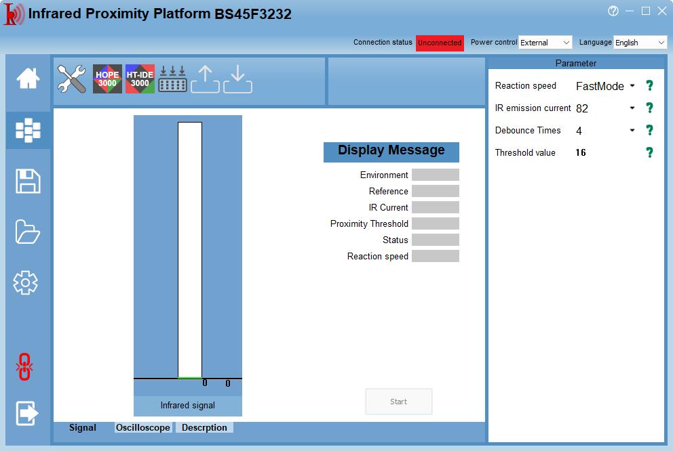Viewport: 673px width, 451px height.
Task: Go to the Home sidebar icon
Action: pos(28,79)
